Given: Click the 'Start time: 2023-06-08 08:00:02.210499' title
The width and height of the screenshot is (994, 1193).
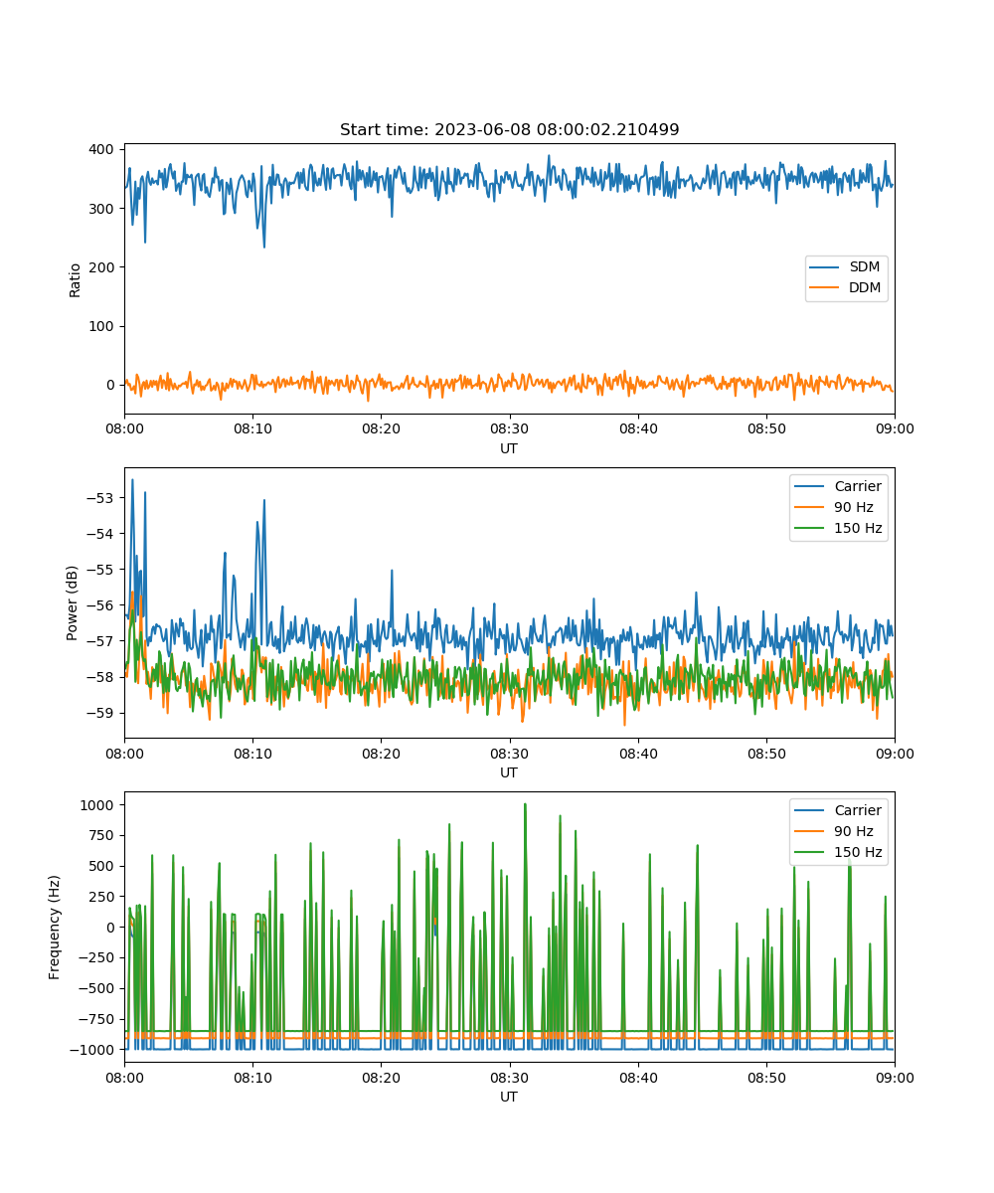Looking at the screenshot, I should point(509,130).
